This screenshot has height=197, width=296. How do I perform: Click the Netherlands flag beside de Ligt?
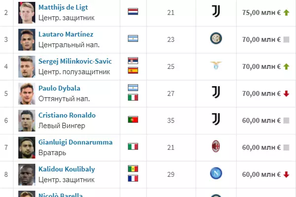pyautogui.click(x=133, y=11)
